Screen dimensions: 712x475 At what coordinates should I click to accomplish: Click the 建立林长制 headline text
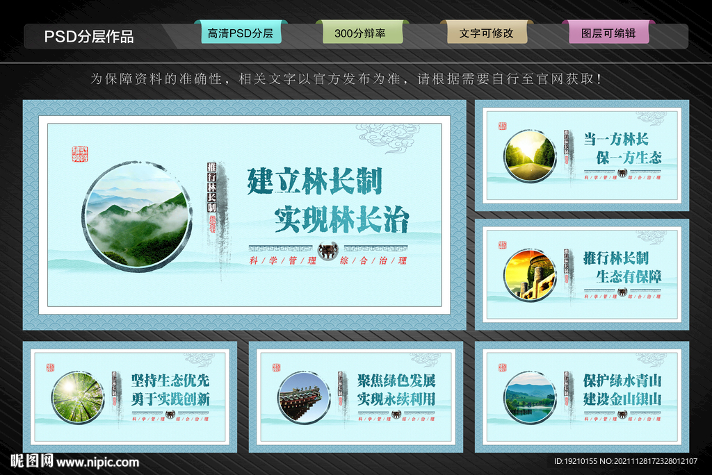(x=315, y=181)
